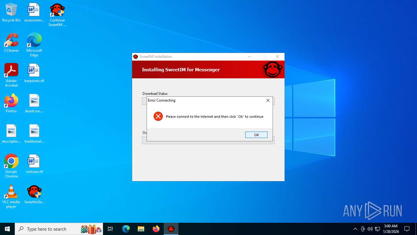Open Firefox from taskbar
The image size is (417, 235).
(x=156, y=229)
